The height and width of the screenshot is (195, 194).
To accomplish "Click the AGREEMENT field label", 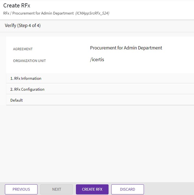I will coord(23,49).
